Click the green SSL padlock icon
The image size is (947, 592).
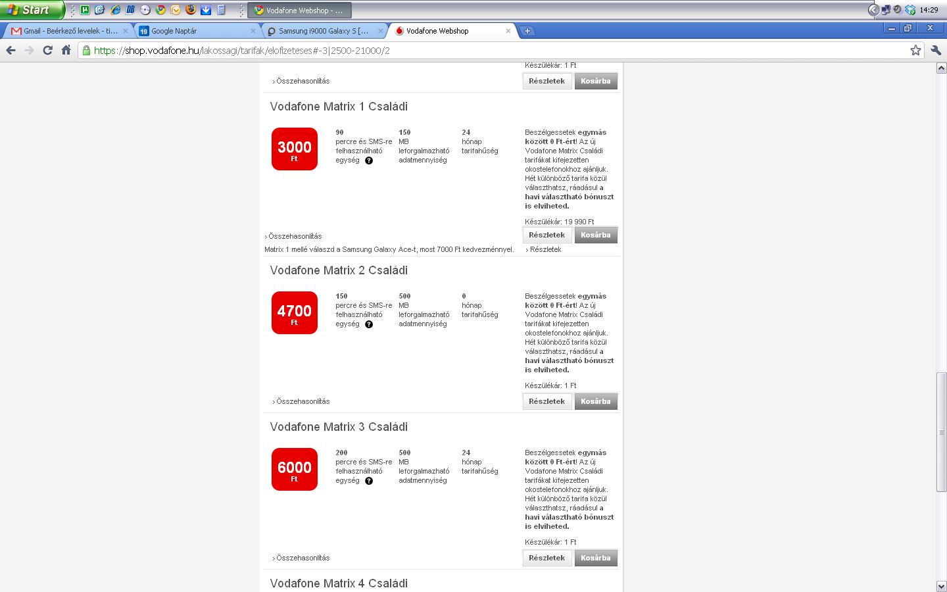click(85, 50)
